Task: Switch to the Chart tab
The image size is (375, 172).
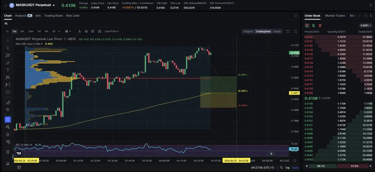Action: click(x=8, y=16)
